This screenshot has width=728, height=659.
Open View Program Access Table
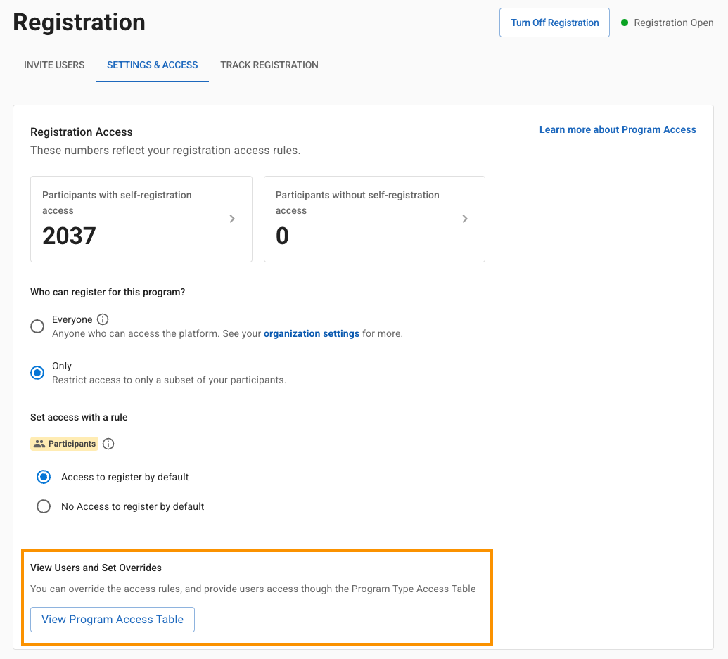113,620
